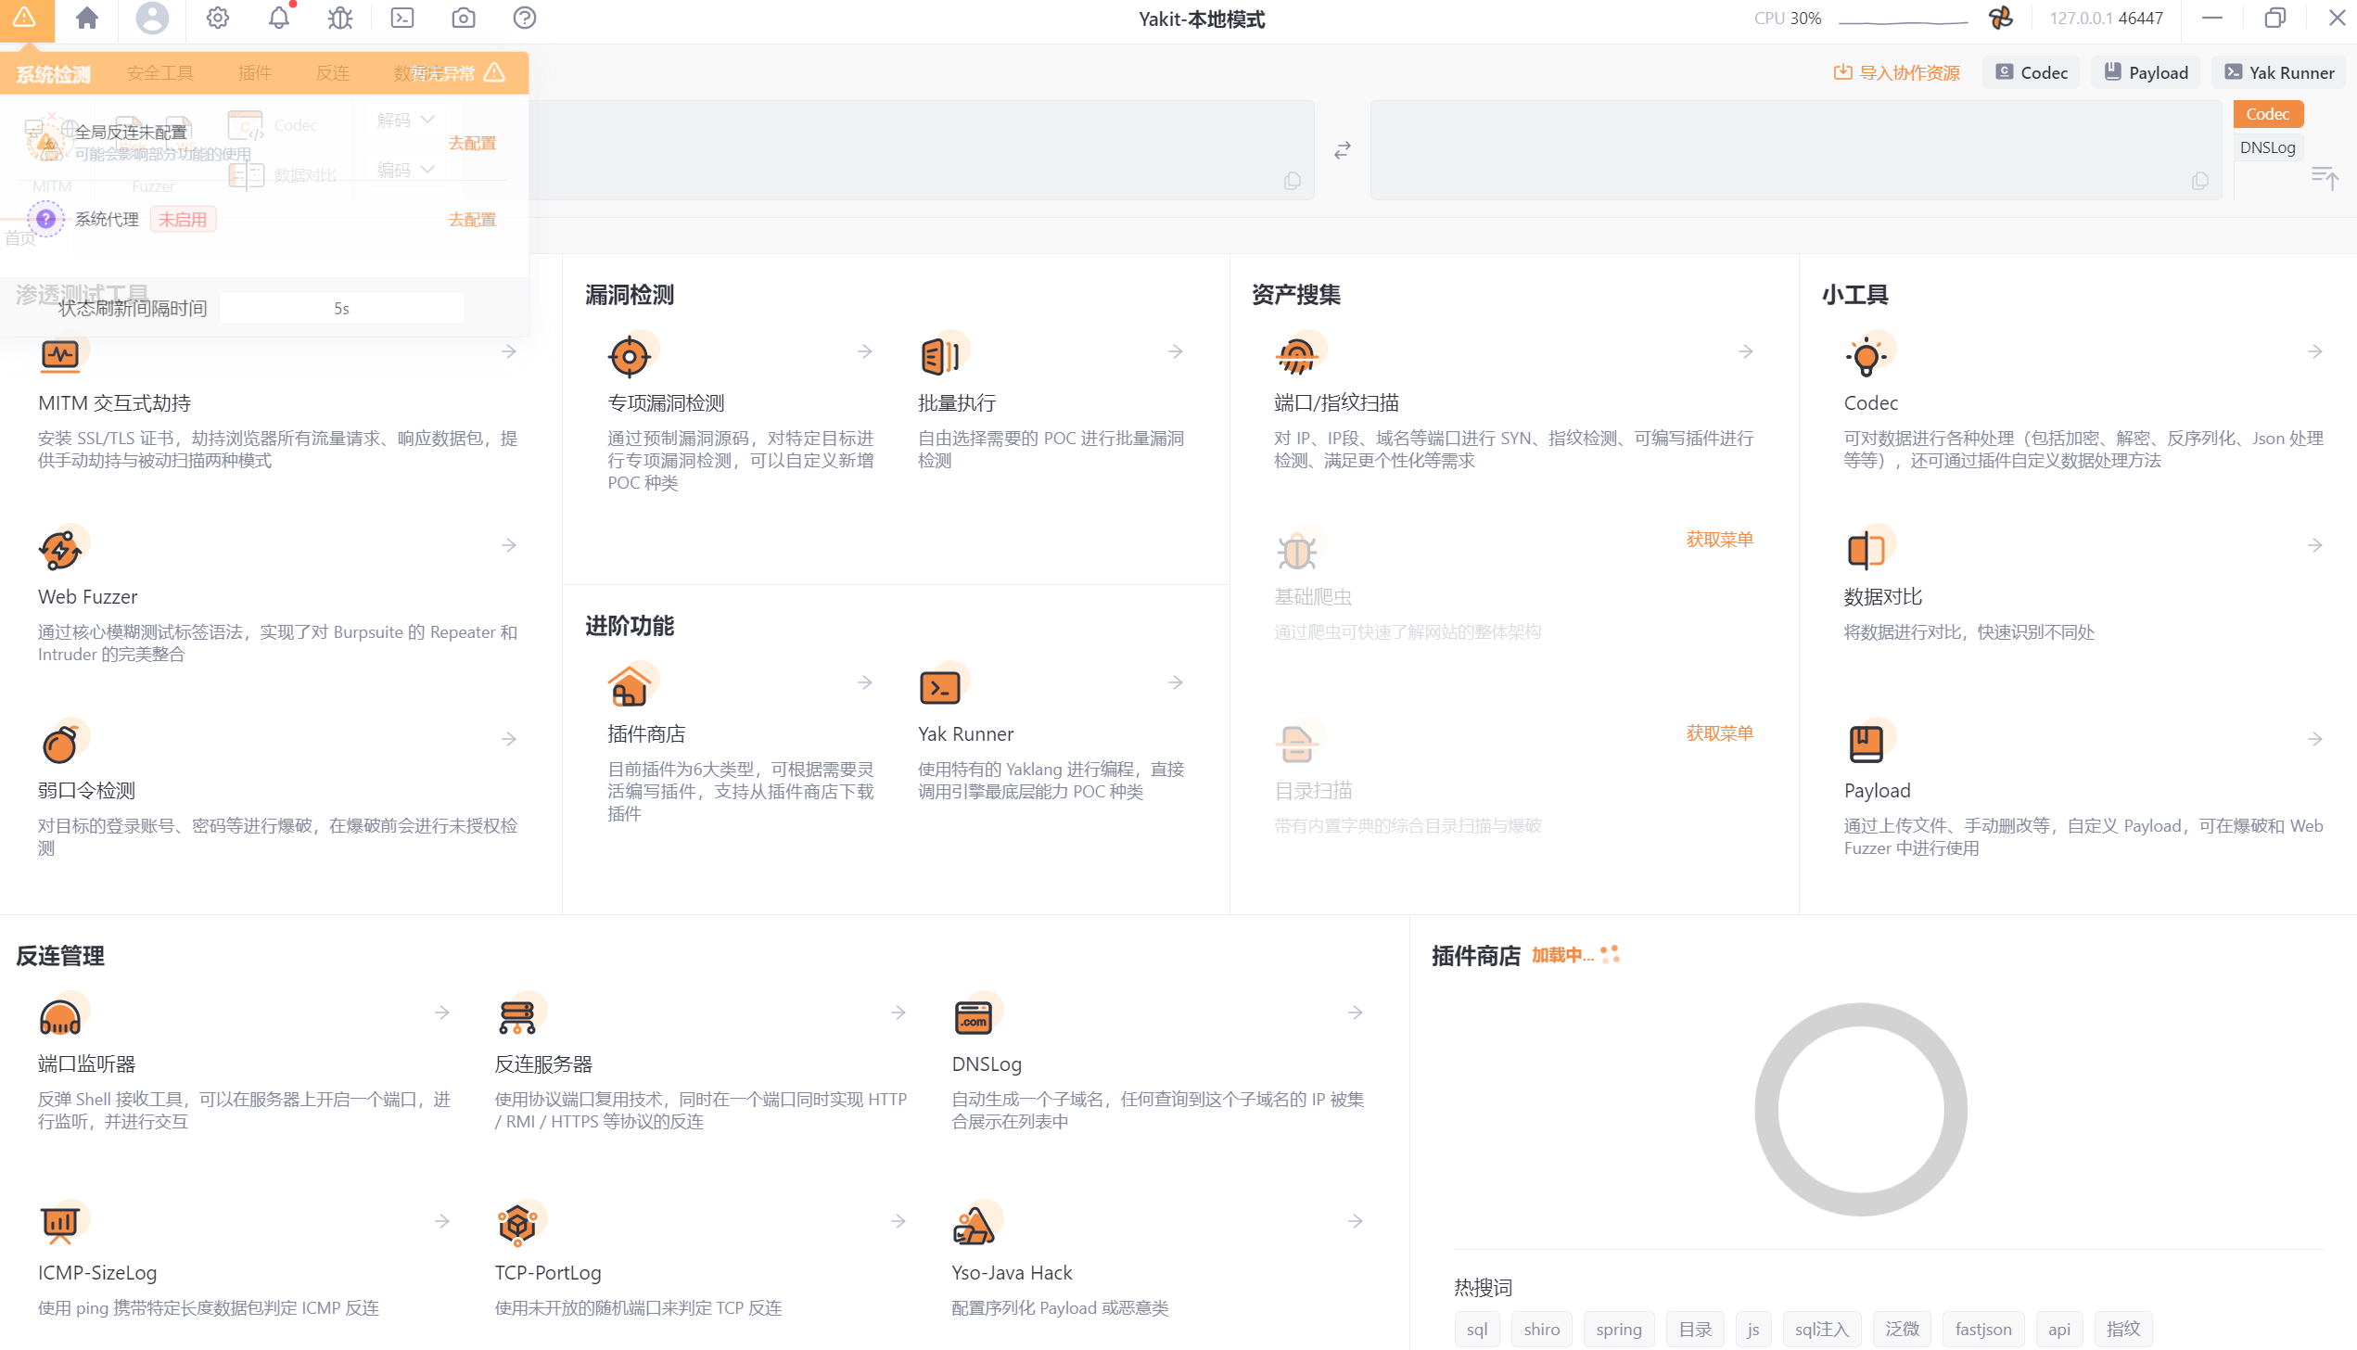The height and width of the screenshot is (1350, 2357).
Task: Toggle the orange system warning status button
Action: click(x=25, y=19)
